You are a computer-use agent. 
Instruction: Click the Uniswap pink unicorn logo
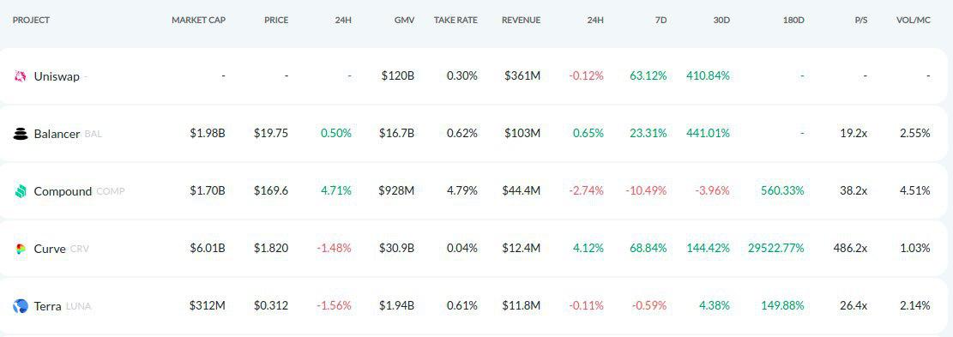pyautogui.click(x=21, y=76)
